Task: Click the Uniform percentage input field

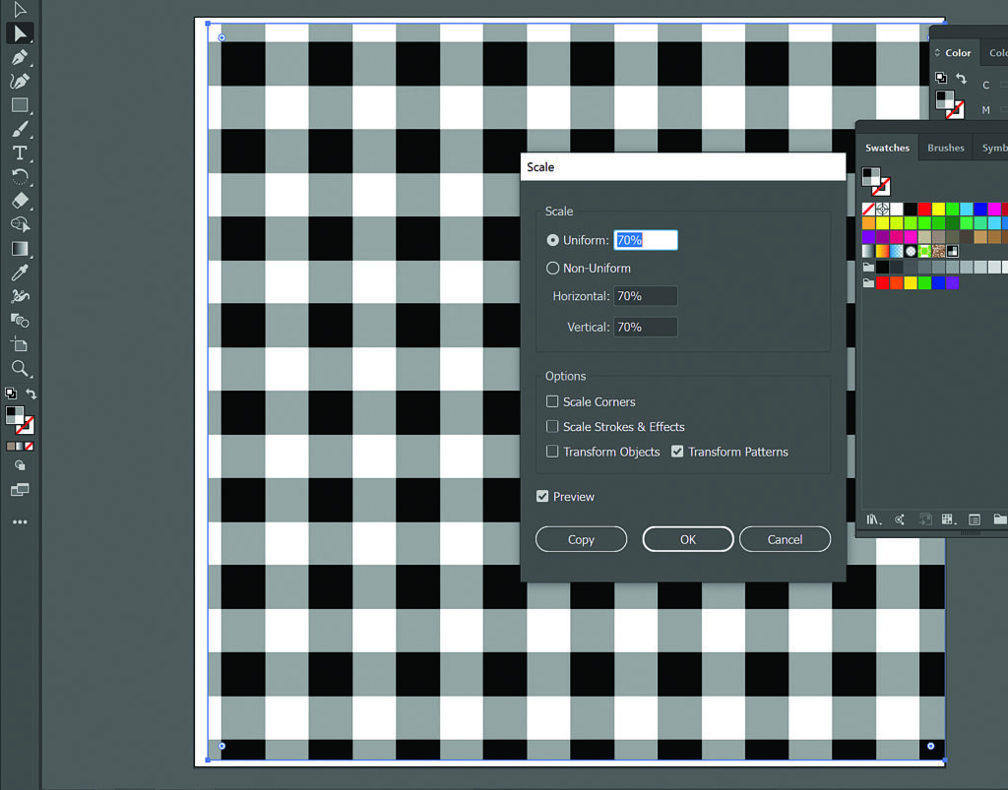Action: pos(646,240)
